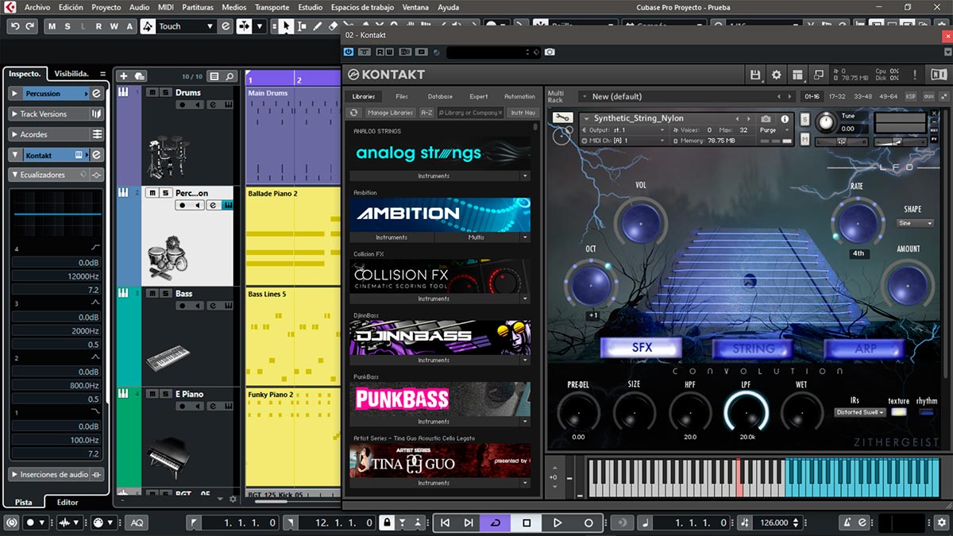Click the Record transport button
The width and height of the screenshot is (953, 536).
click(x=588, y=523)
